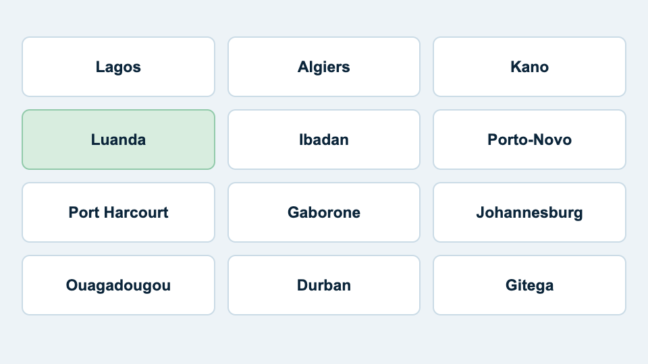Click the Ouagadougou label text

(x=118, y=286)
